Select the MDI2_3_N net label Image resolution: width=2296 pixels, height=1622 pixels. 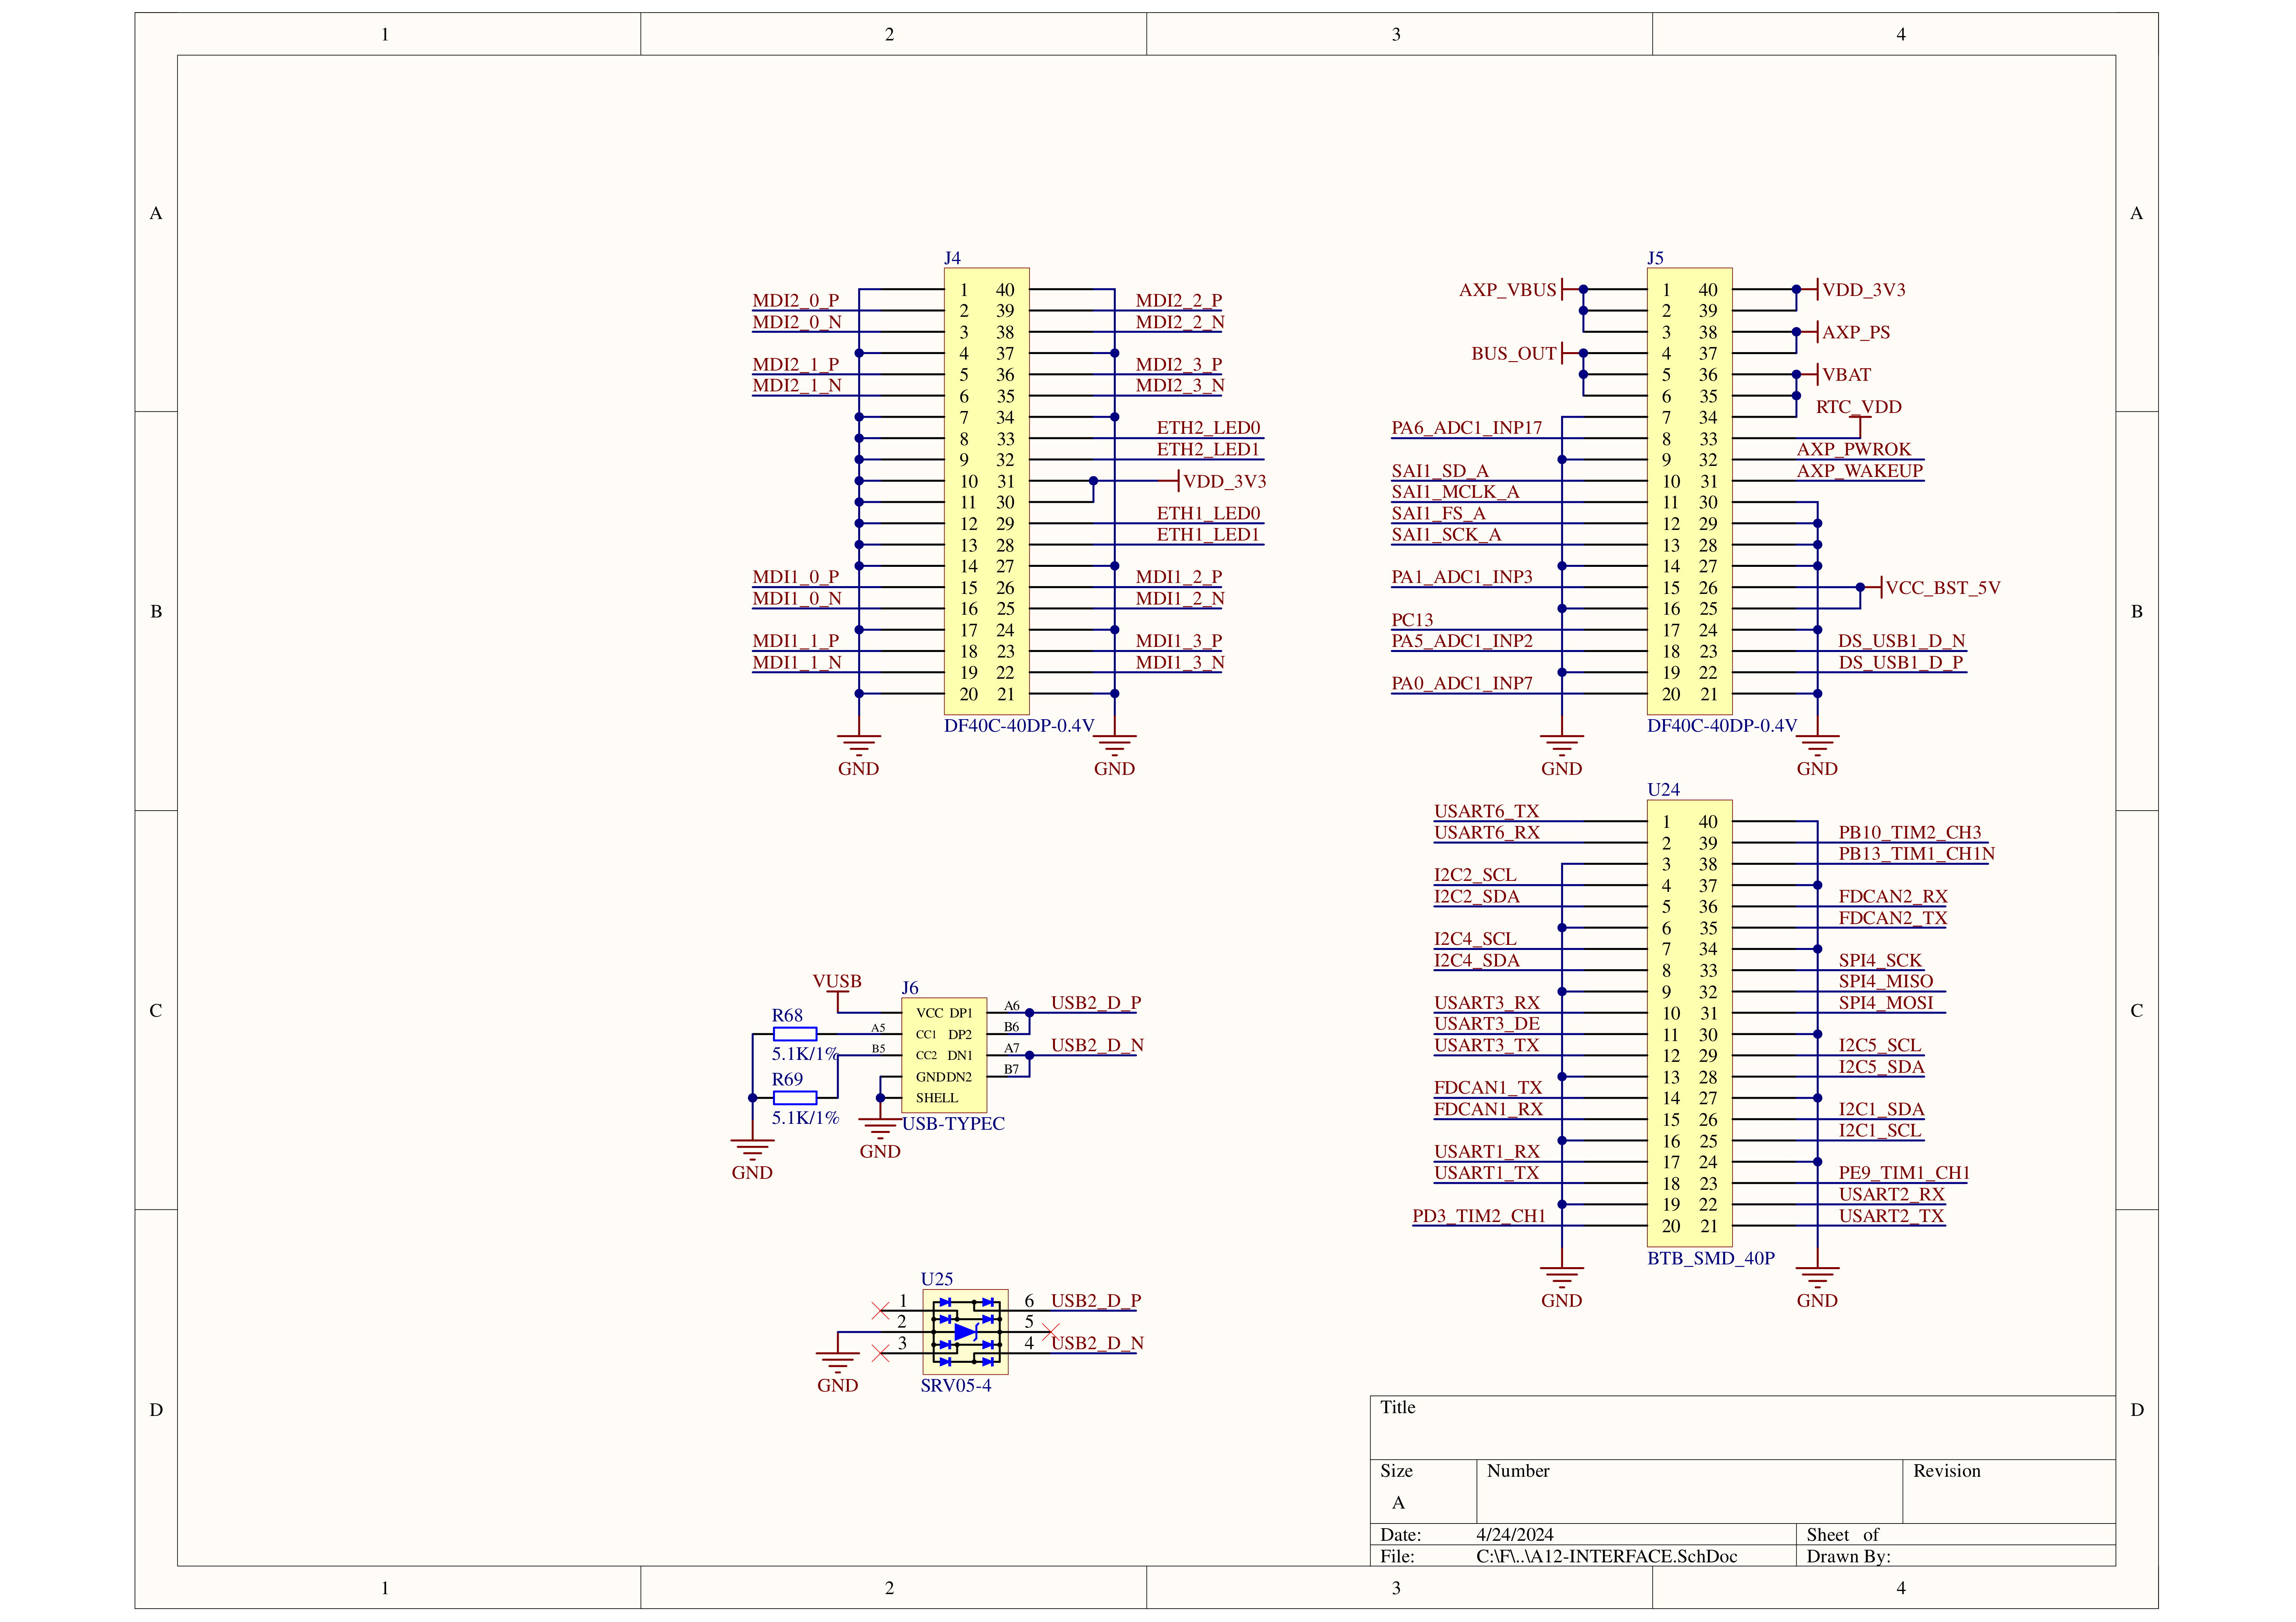click(1180, 386)
